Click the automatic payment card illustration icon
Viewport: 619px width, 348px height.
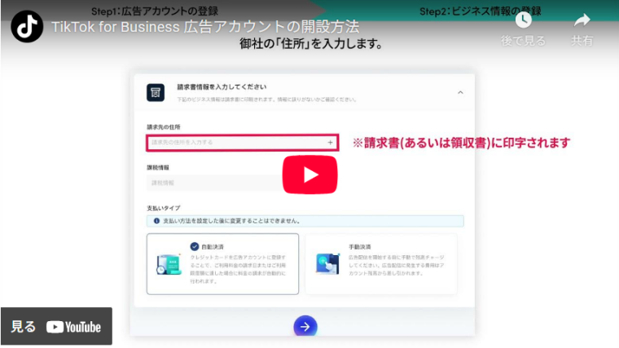point(169,263)
